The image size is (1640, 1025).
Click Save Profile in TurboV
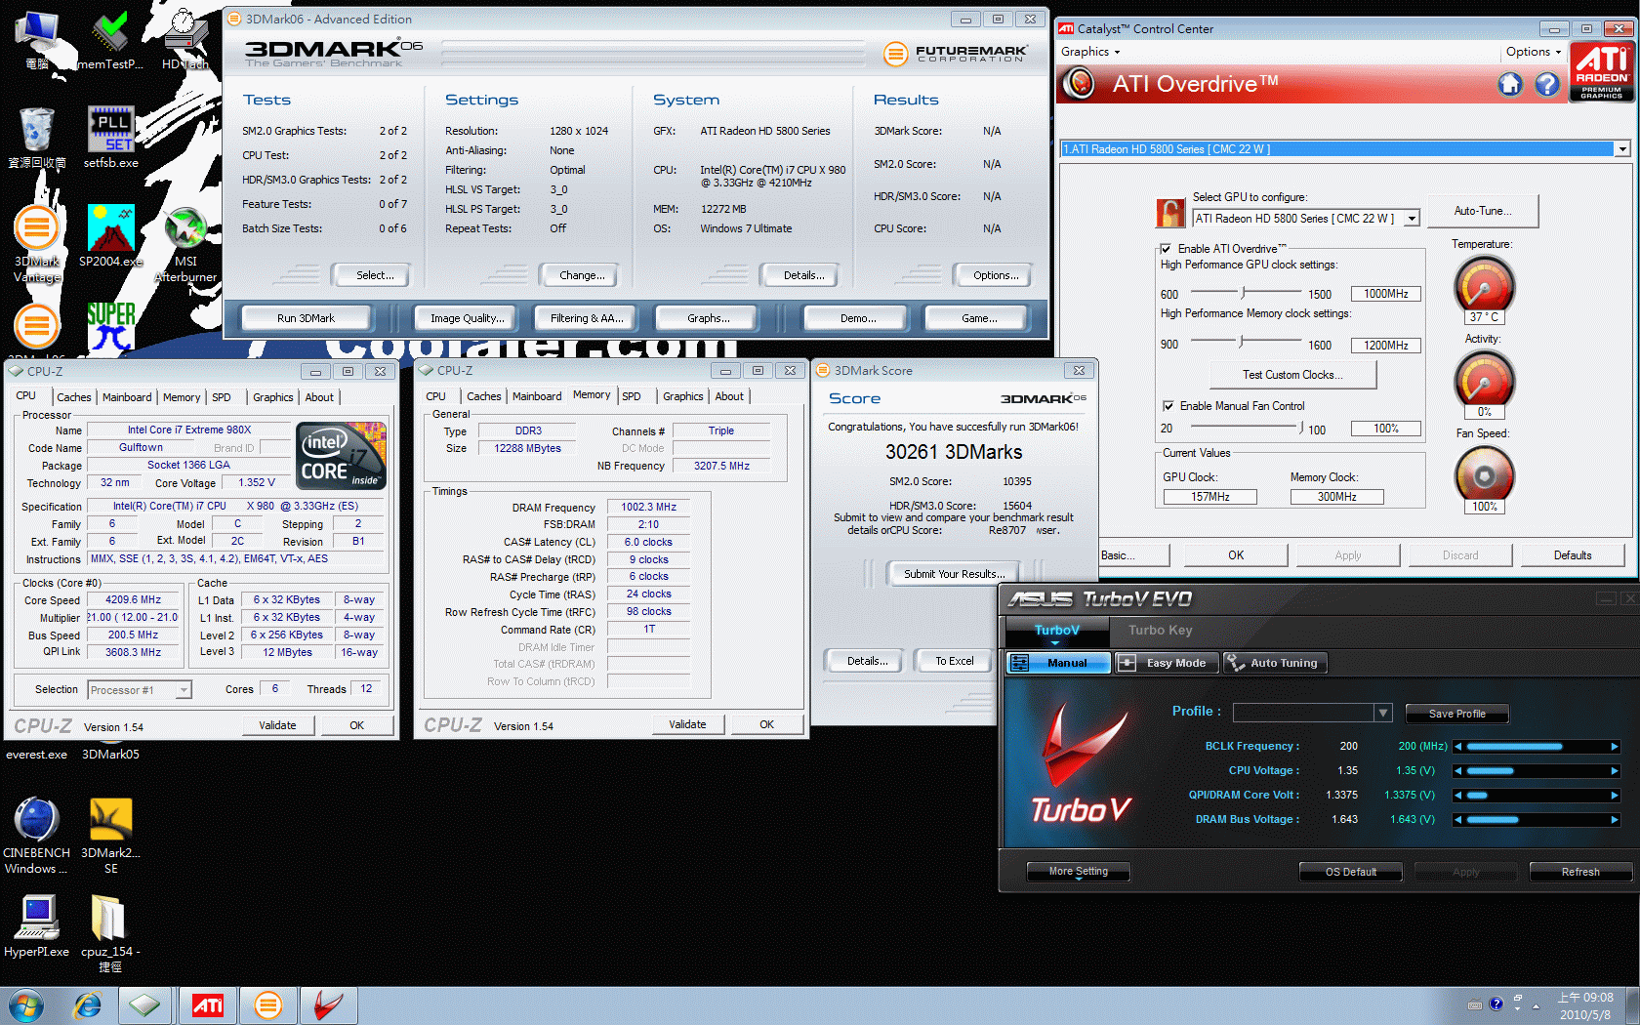[x=1457, y=714]
